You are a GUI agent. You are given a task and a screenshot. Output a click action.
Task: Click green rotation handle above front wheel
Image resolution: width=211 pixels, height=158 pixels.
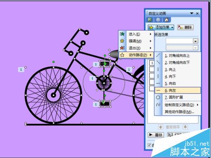coord(53,62)
